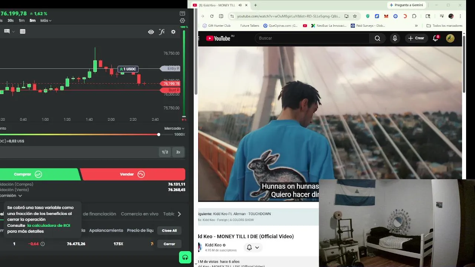
Task: Open la calculadora de ROI link
Action: (x=49, y=225)
